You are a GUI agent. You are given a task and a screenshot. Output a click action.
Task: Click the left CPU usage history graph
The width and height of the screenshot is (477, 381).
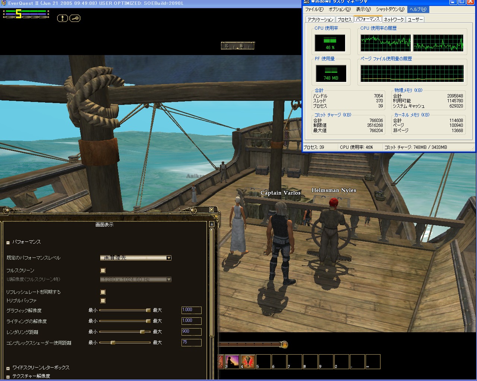pos(386,43)
